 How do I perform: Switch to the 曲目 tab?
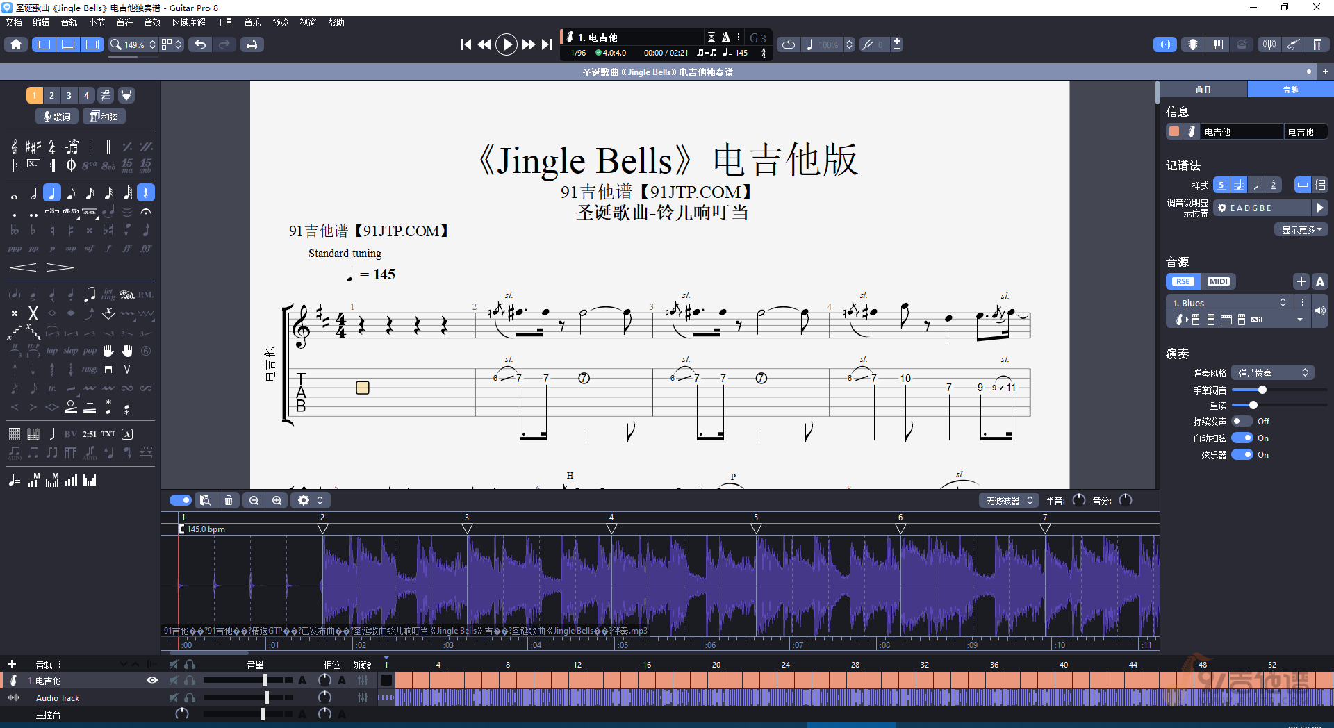click(1203, 90)
